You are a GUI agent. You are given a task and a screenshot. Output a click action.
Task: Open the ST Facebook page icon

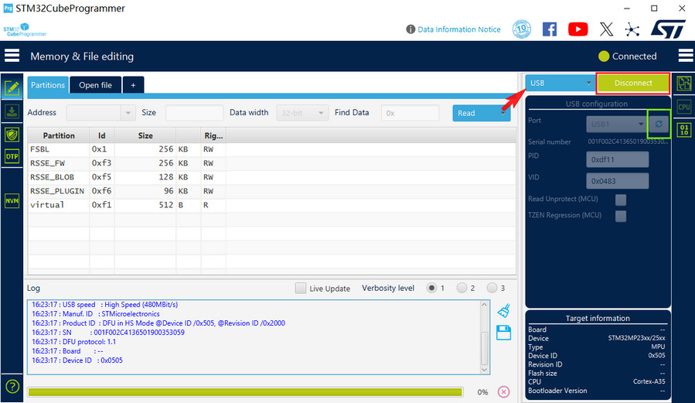(550, 29)
